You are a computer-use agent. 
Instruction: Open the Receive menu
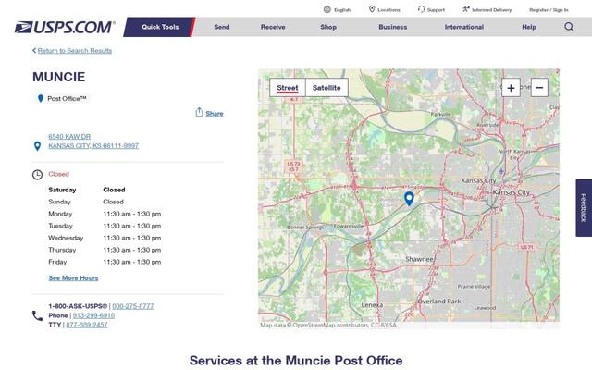tap(273, 27)
